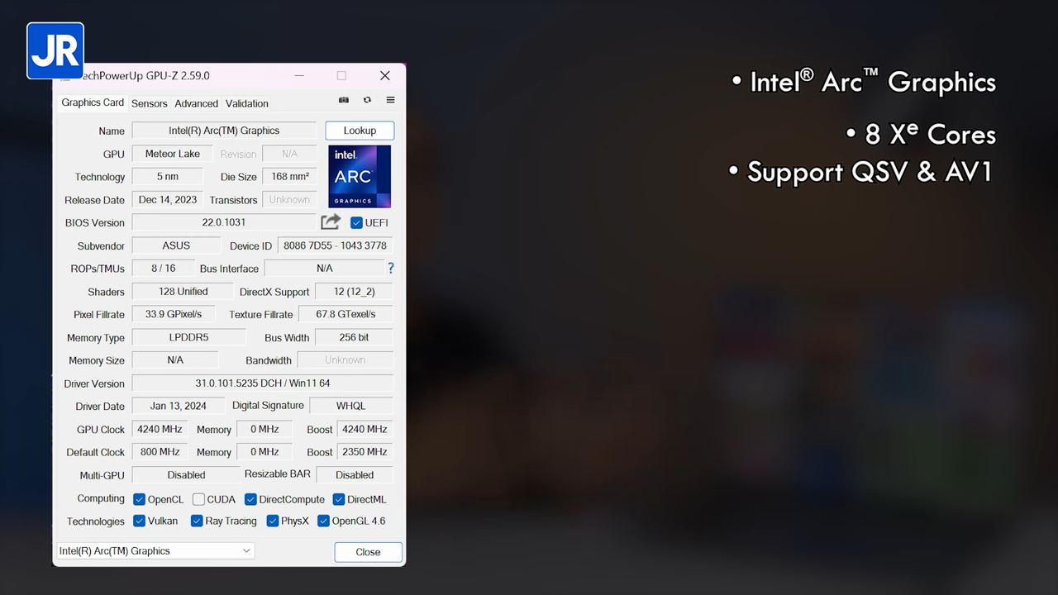Click the Transistors Unknown field
1058x595 pixels.
tap(289, 200)
